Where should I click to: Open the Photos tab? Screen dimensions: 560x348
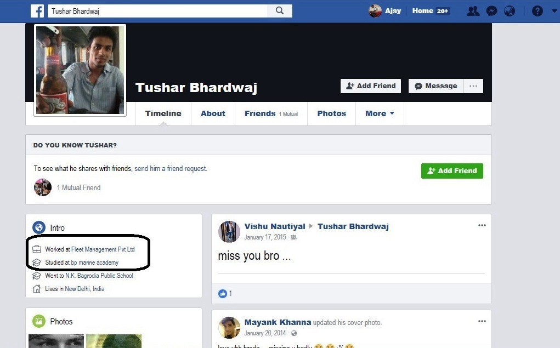click(x=331, y=113)
